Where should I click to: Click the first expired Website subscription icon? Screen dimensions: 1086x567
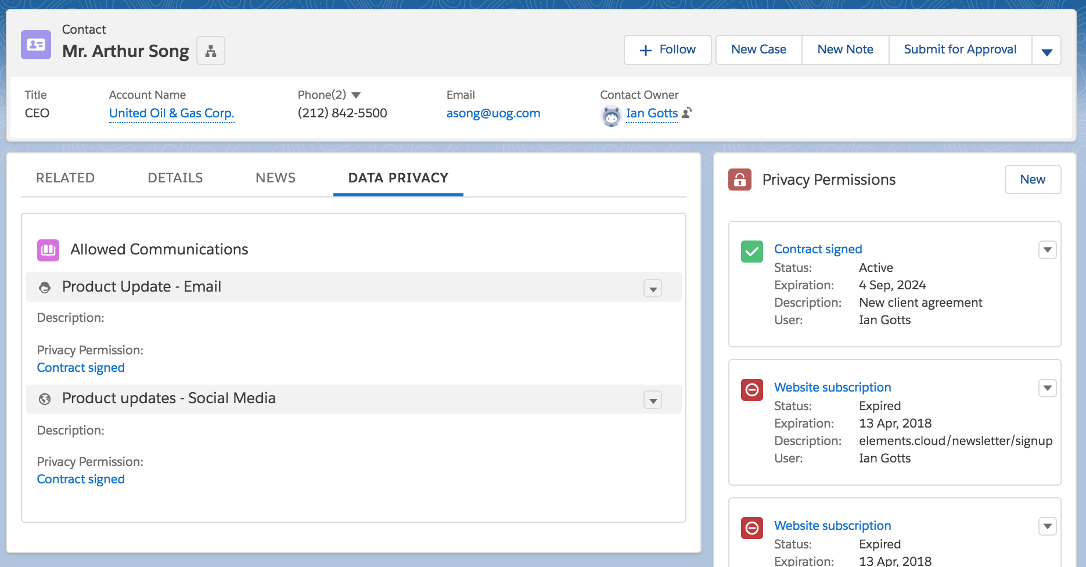752,390
